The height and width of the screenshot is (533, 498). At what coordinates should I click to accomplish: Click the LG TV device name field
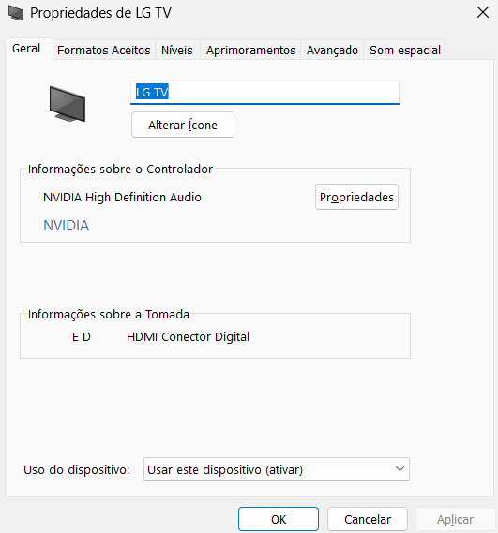click(x=264, y=93)
